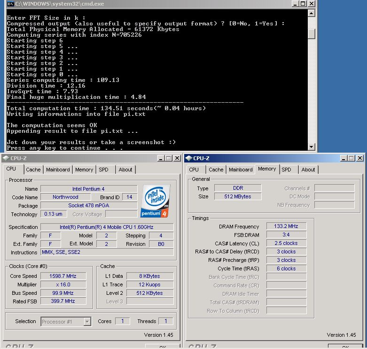Open Mainboard tab in right CPU-Z window
The width and height of the screenshot is (367, 349).
[241, 170]
